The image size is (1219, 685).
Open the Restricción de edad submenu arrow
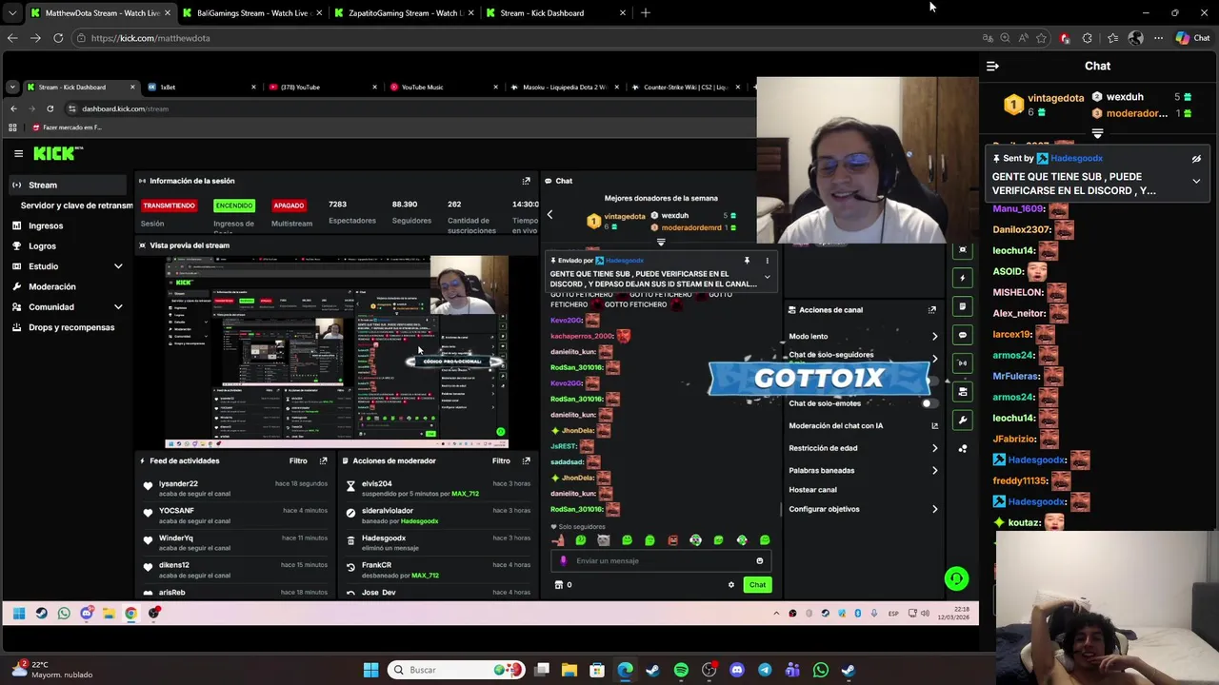(x=934, y=448)
